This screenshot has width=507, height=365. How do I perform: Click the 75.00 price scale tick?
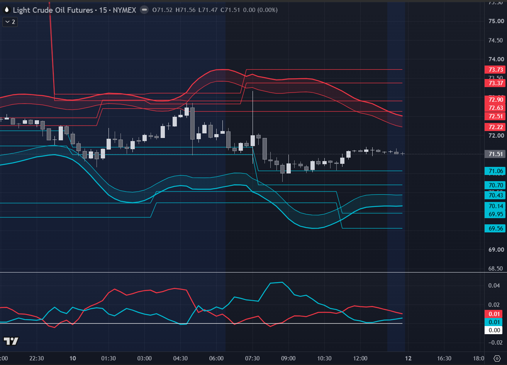pyautogui.click(x=495, y=21)
